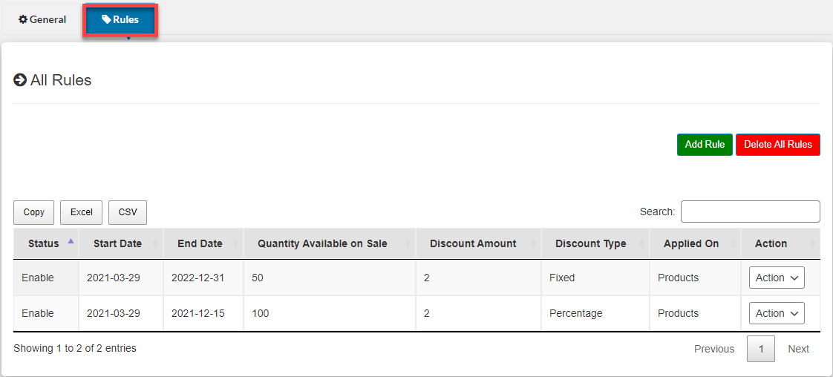Click the tag icon on Rules tab
833x377 pixels.
106,19
